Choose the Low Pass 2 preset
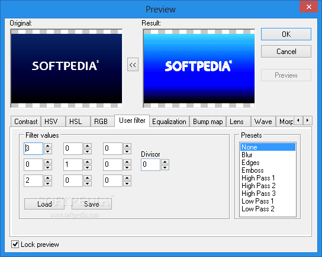 click(x=268, y=209)
